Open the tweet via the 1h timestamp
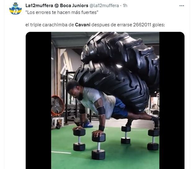Viewport: 195px width, 169px height. click(125, 6)
